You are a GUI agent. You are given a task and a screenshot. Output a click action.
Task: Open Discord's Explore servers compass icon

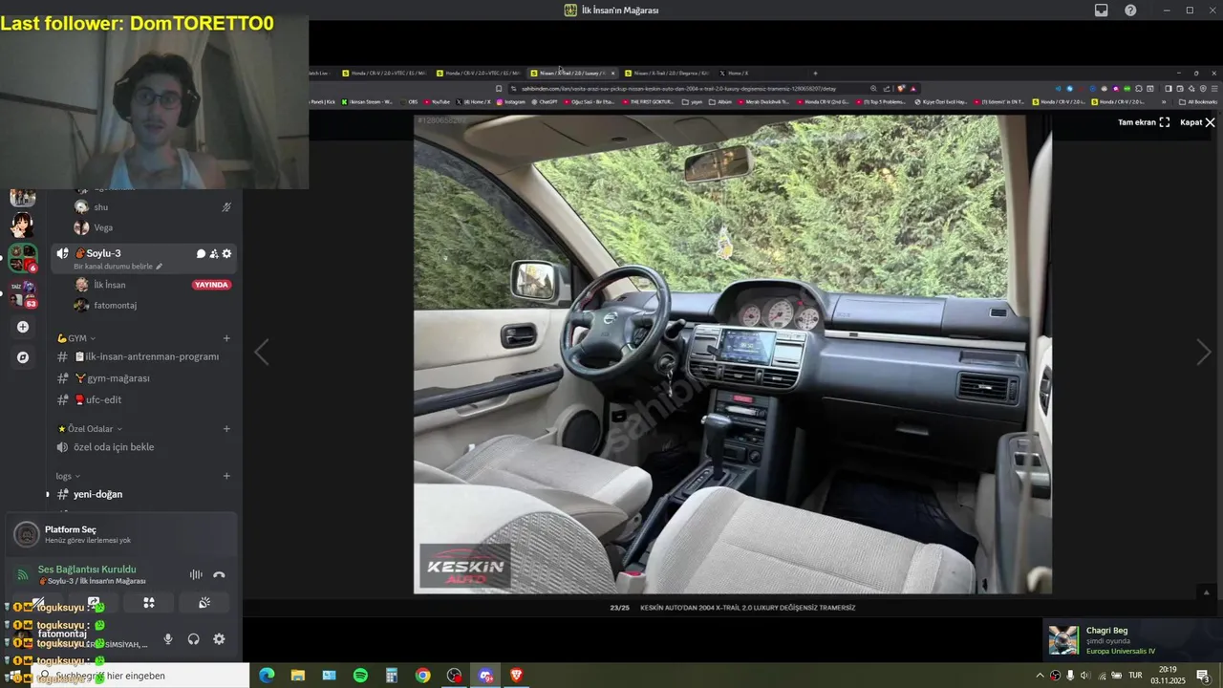tap(23, 357)
